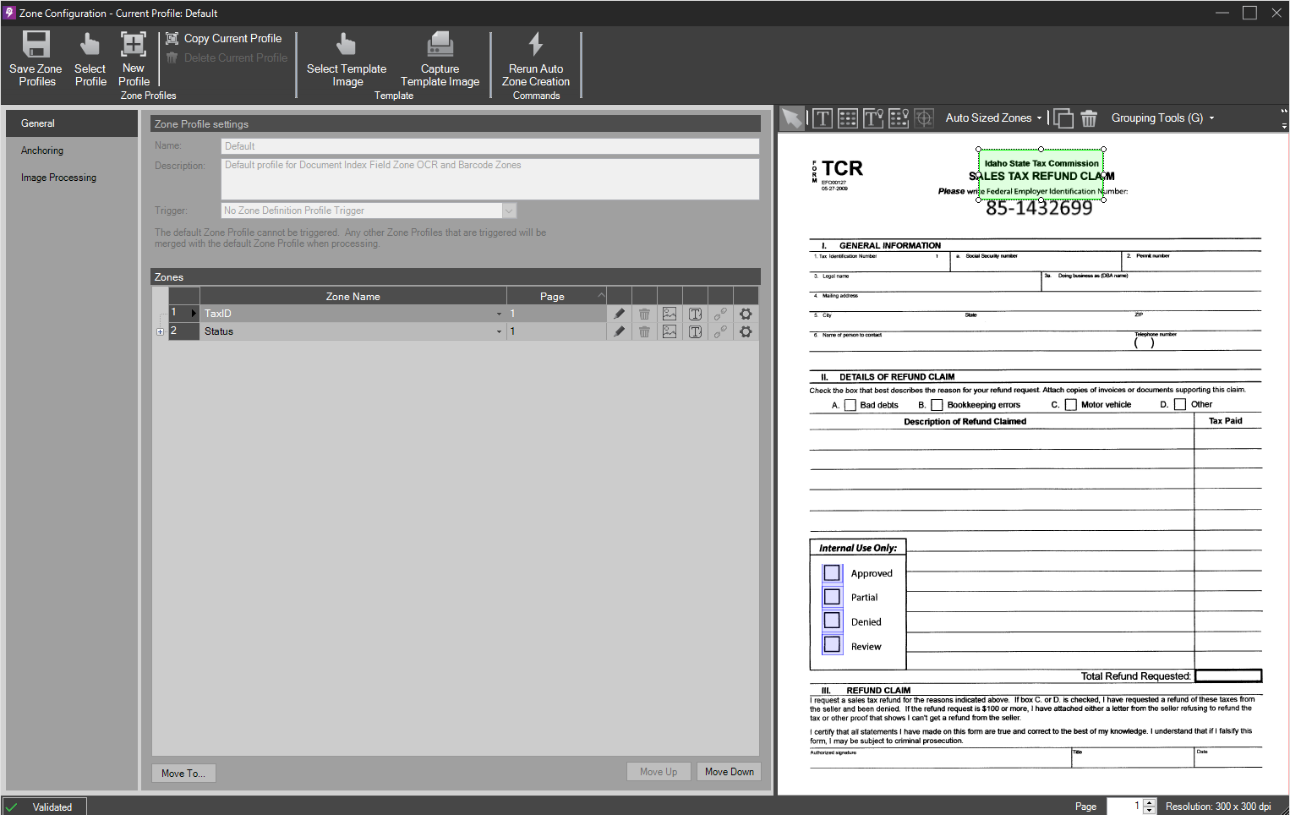Click the page number up stepper arrow
This screenshot has height=815, width=1290.
point(1150,802)
